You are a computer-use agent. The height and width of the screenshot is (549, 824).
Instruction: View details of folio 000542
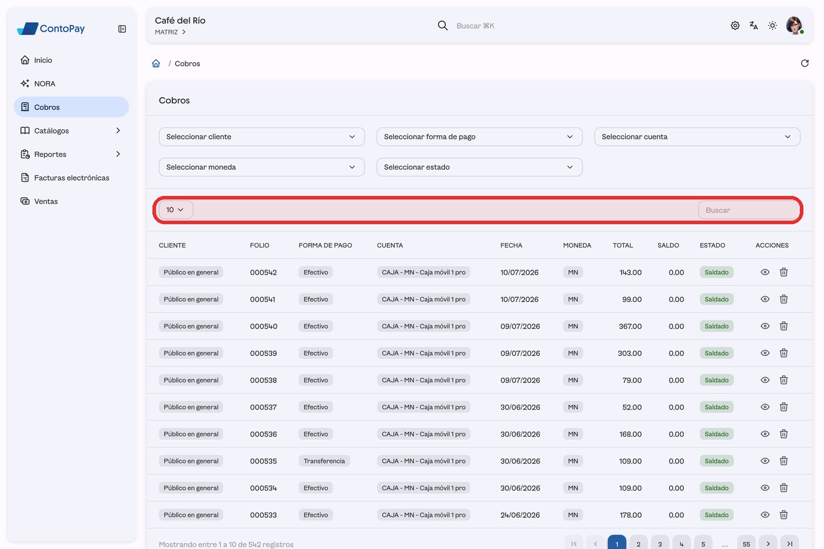[765, 272]
